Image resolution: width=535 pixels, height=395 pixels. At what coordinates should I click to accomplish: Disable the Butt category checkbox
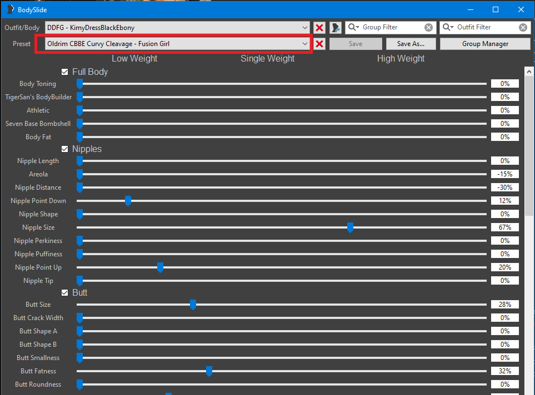(65, 292)
